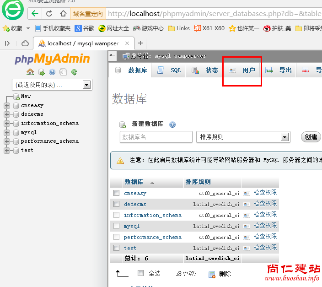Click the log out icon in sidebar
322x287 pixels.
(41, 72)
